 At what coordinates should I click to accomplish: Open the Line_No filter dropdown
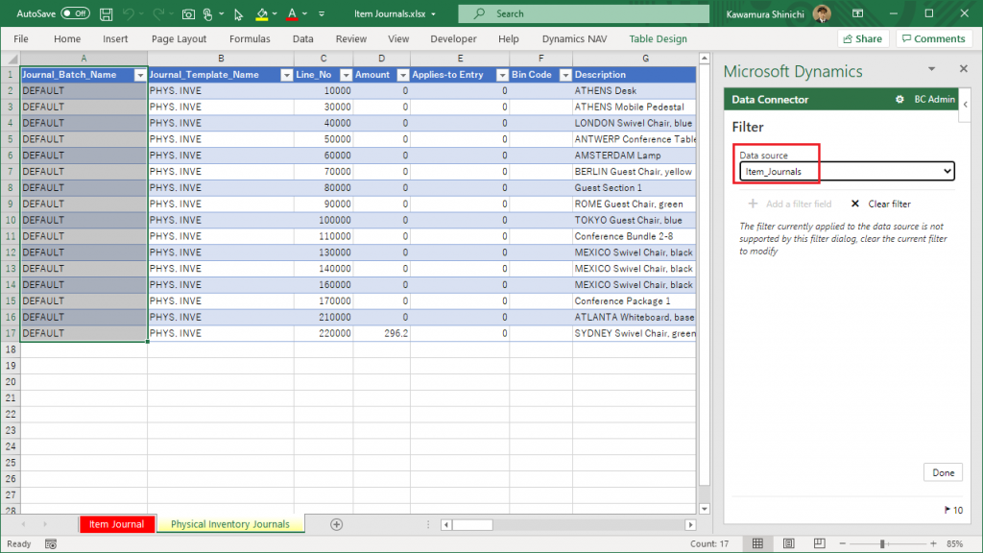coord(346,75)
